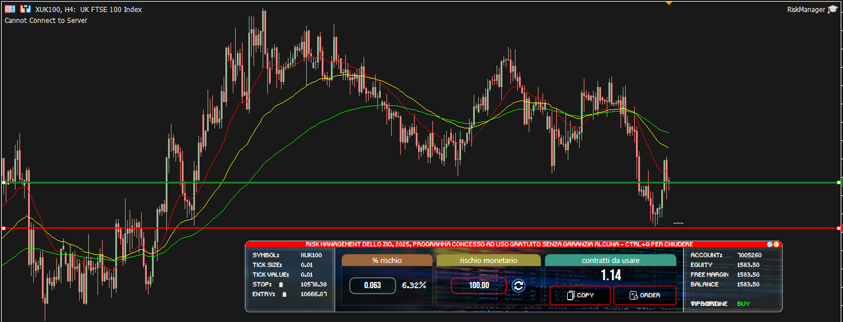
Task: Click the lock icon next to ENTRY
Action: coord(284,294)
